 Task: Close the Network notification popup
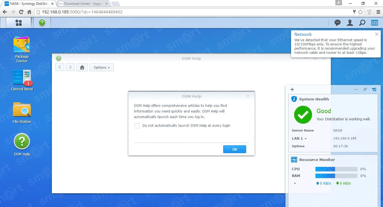377,34
